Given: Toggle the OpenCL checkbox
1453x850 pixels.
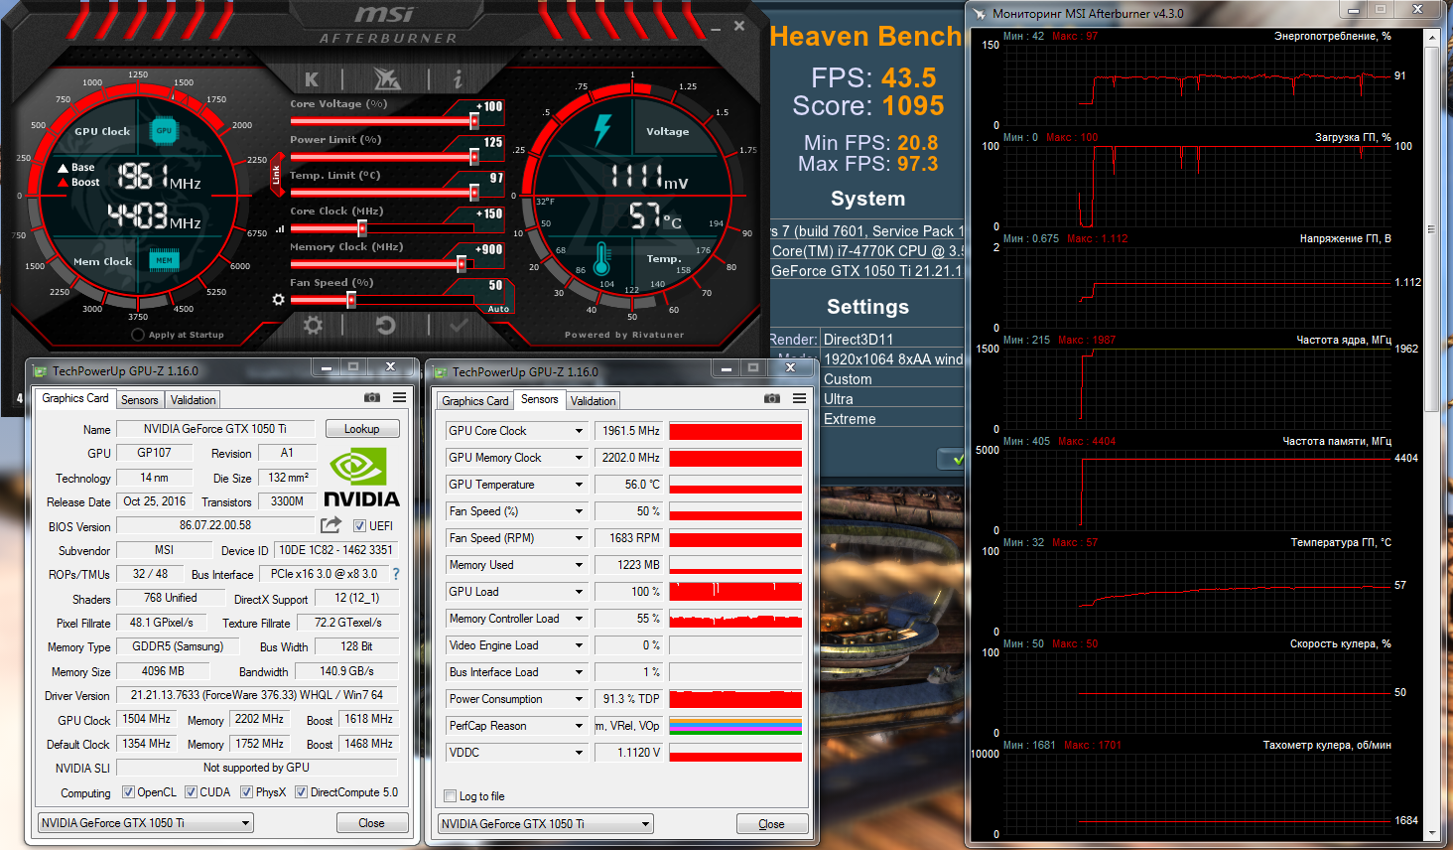Looking at the screenshot, I should point(128,792).
